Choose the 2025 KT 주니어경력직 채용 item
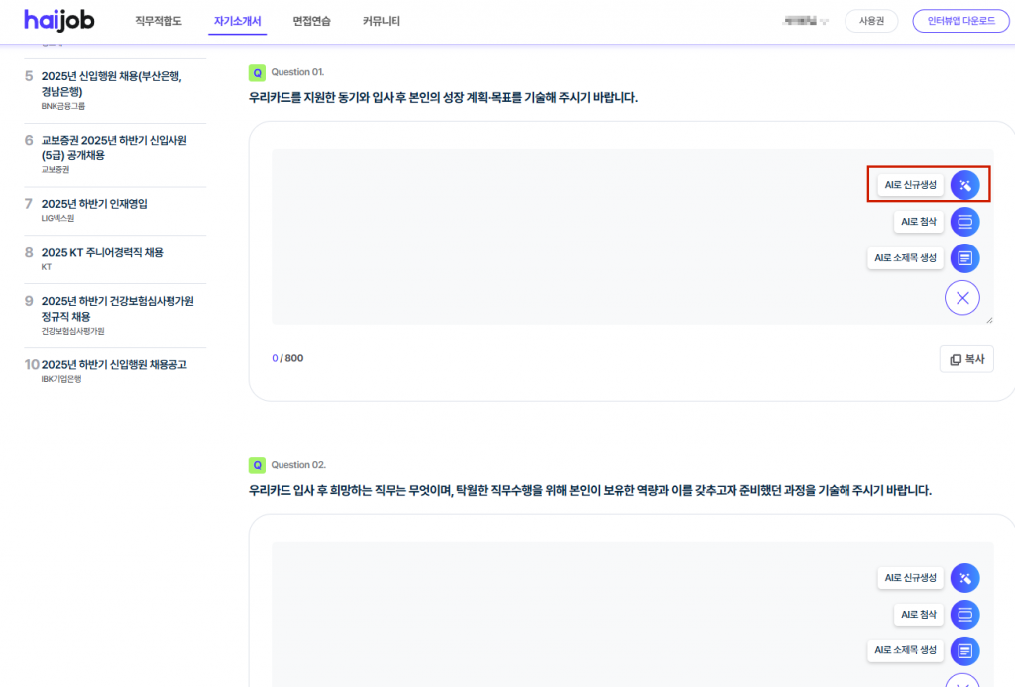This screenshot has height=687, width=1015. [x=115, y=258]
